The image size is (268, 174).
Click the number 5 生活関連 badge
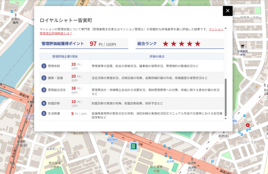[x=44, y=113]
